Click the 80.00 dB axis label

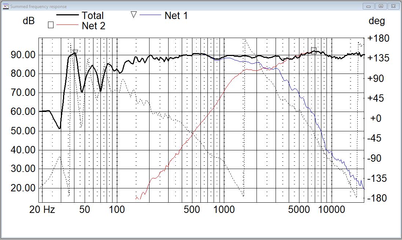click(x=23, y=74)
